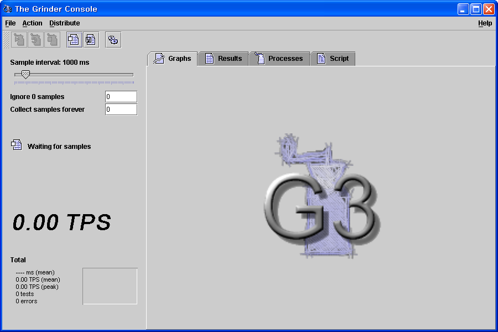Screen dimensions: 498x332
Task: Switch to the Processes tab
Action: [279, 59]
